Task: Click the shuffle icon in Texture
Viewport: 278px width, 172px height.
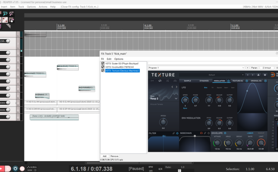Action: pos(168,81)
